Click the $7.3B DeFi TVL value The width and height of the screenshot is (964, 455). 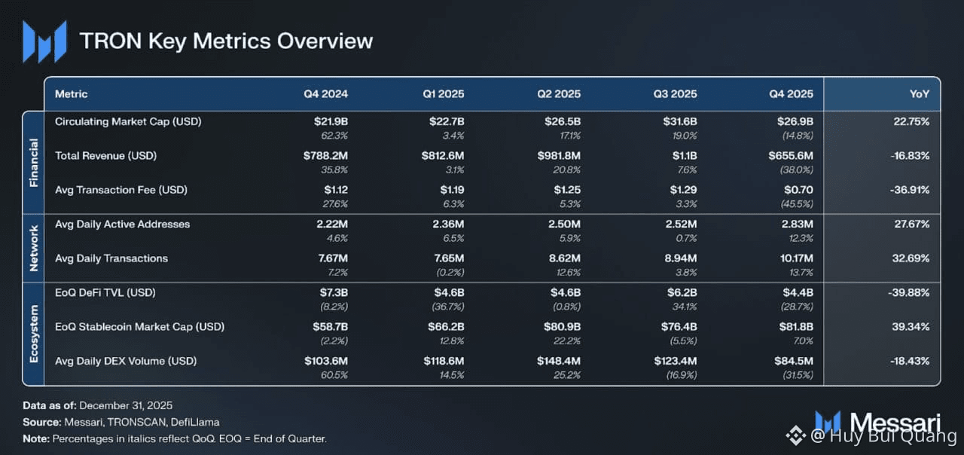(334, 292)
